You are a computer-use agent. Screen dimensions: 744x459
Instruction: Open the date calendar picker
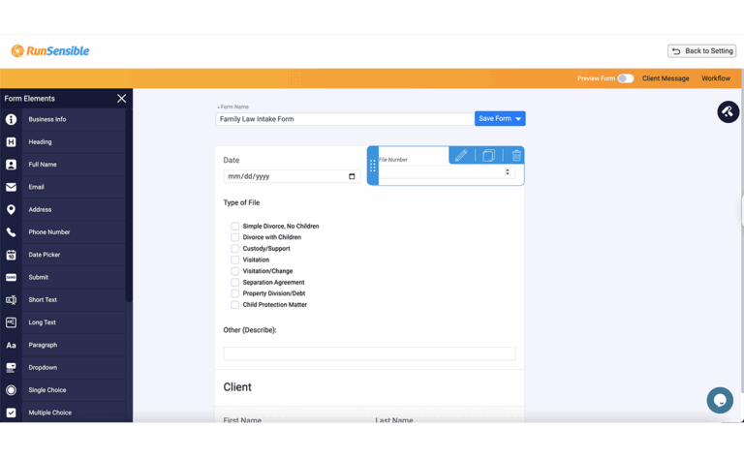point(352,177)
